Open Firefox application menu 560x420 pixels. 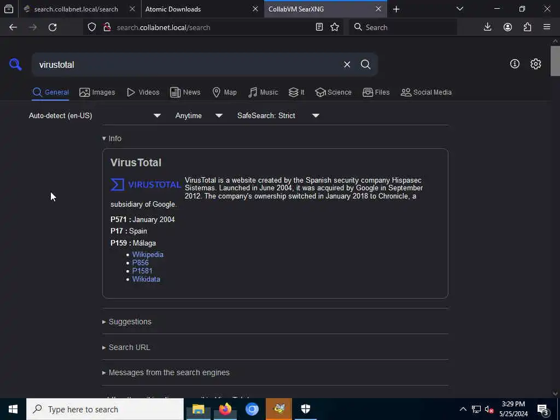[547, 27]
